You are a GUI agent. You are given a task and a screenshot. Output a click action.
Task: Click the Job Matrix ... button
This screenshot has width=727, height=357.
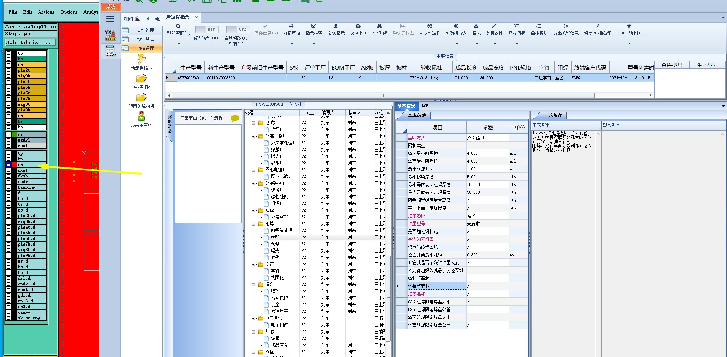[x=31, y=42]
